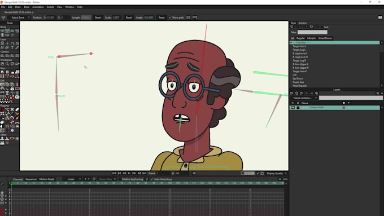Image resolution: width=384 pixels, height=216 pixels.
Task: Click the layers name search field
Action: (351, 98)
